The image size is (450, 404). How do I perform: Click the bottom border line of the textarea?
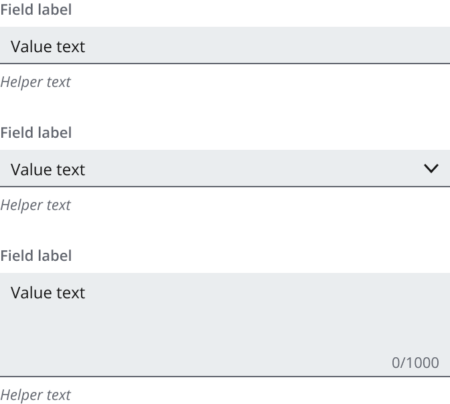click(x=225, y=377)
